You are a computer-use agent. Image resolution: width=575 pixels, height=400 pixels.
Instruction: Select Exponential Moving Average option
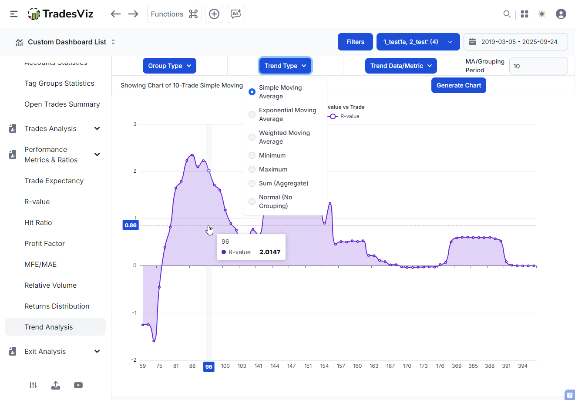click(x=252, y=114)
